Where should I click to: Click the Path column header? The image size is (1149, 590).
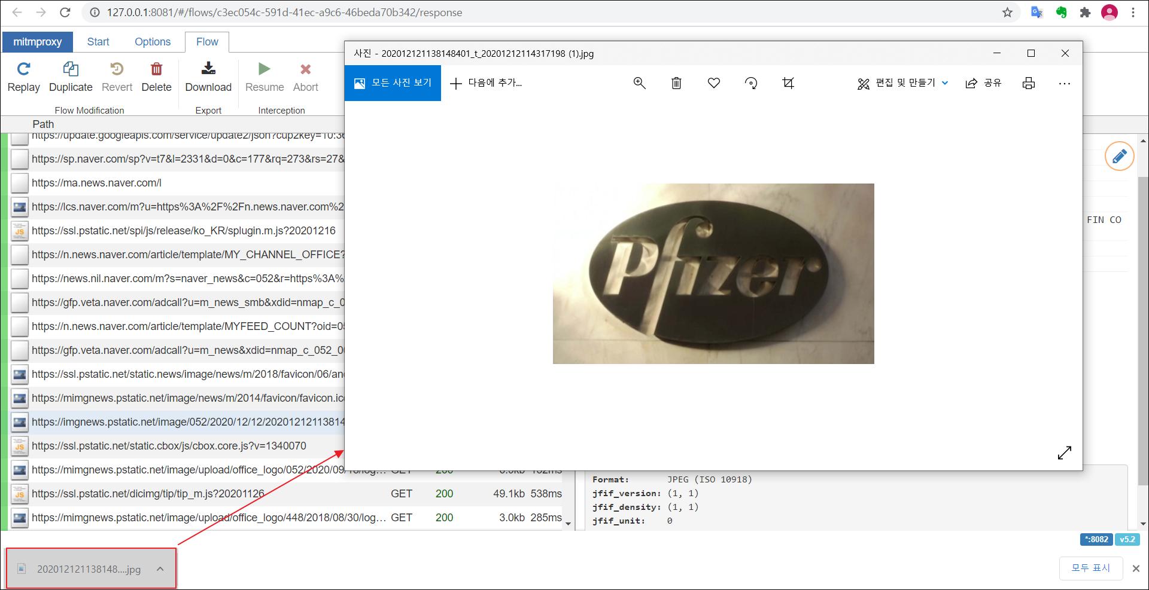[x=43, y=124]
